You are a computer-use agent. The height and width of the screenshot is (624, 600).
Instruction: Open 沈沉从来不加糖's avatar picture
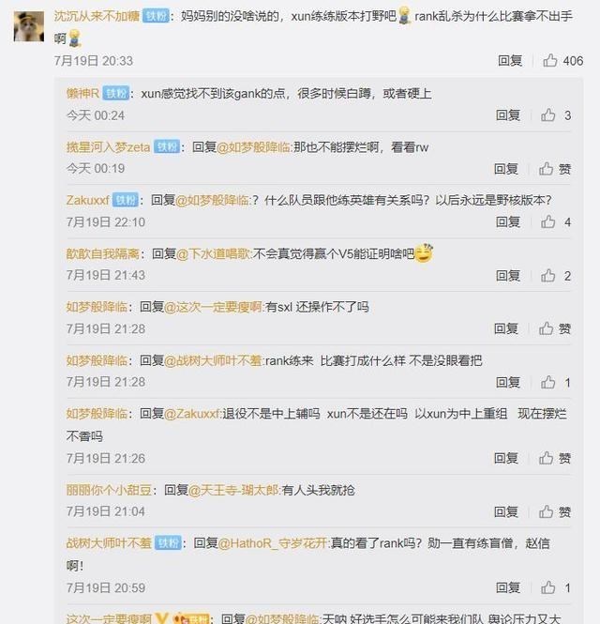pos(29,26)
